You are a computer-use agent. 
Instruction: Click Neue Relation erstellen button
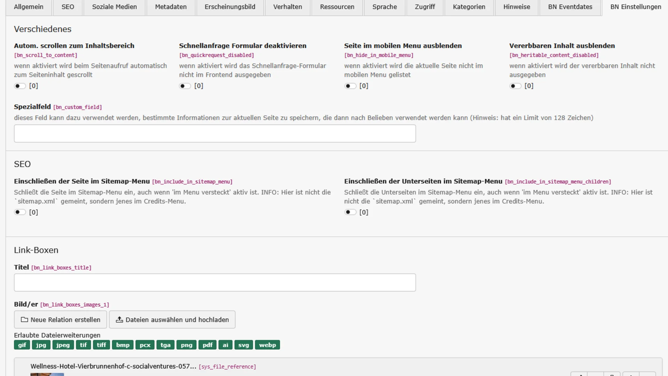(61, 320)
